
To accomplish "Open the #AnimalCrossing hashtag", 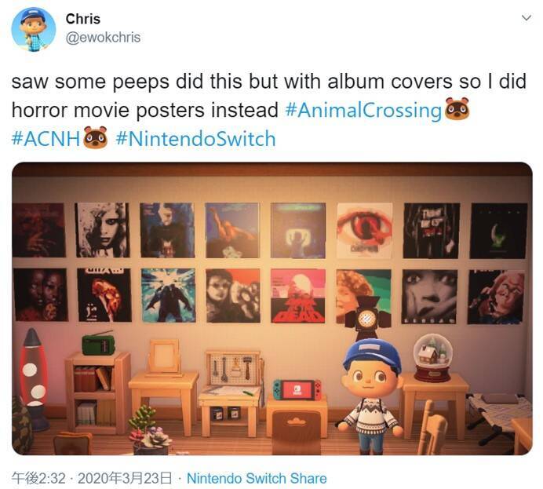I will point(363,110).
